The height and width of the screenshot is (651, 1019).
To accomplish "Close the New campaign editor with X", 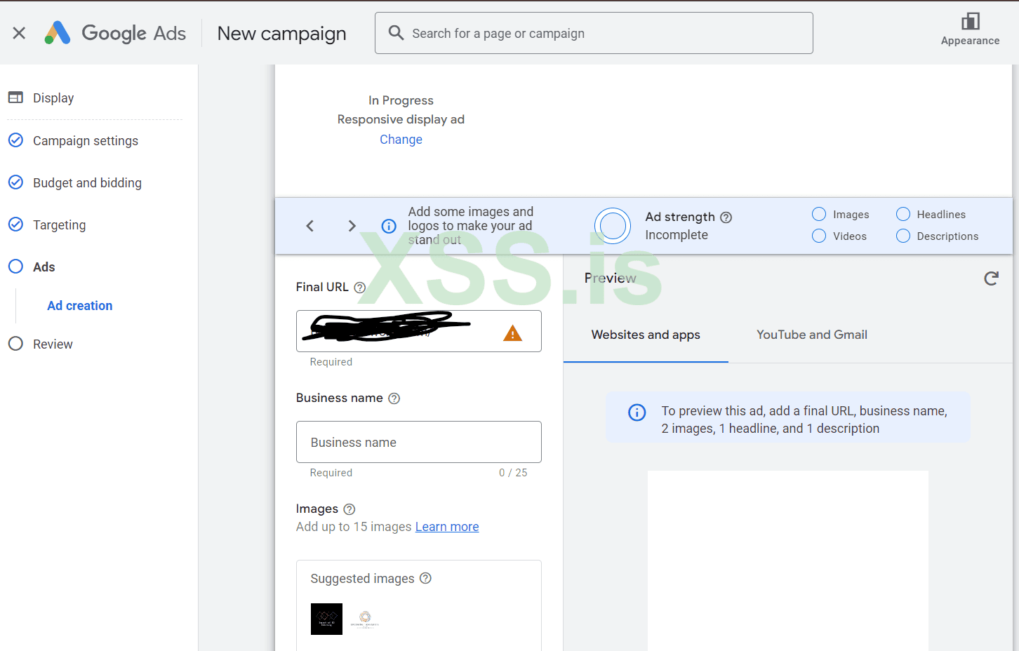I will coord(19,33).
